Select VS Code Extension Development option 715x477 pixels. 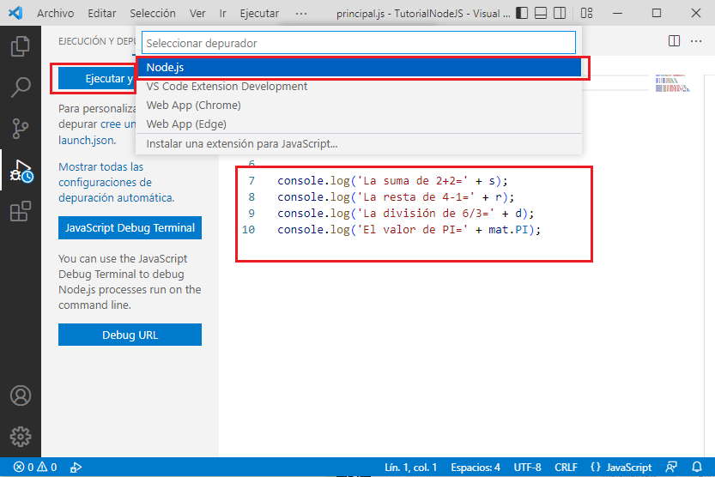[x=359, y=86]
